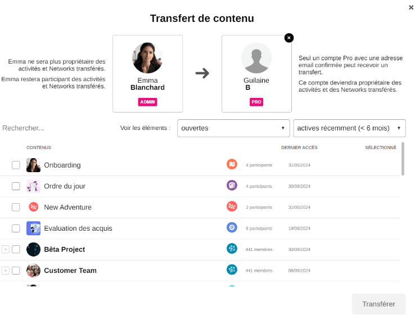419x319 pixels.
Task: Expand the Customer Team row
Action: pyautogui.click(x=6, y=271)
